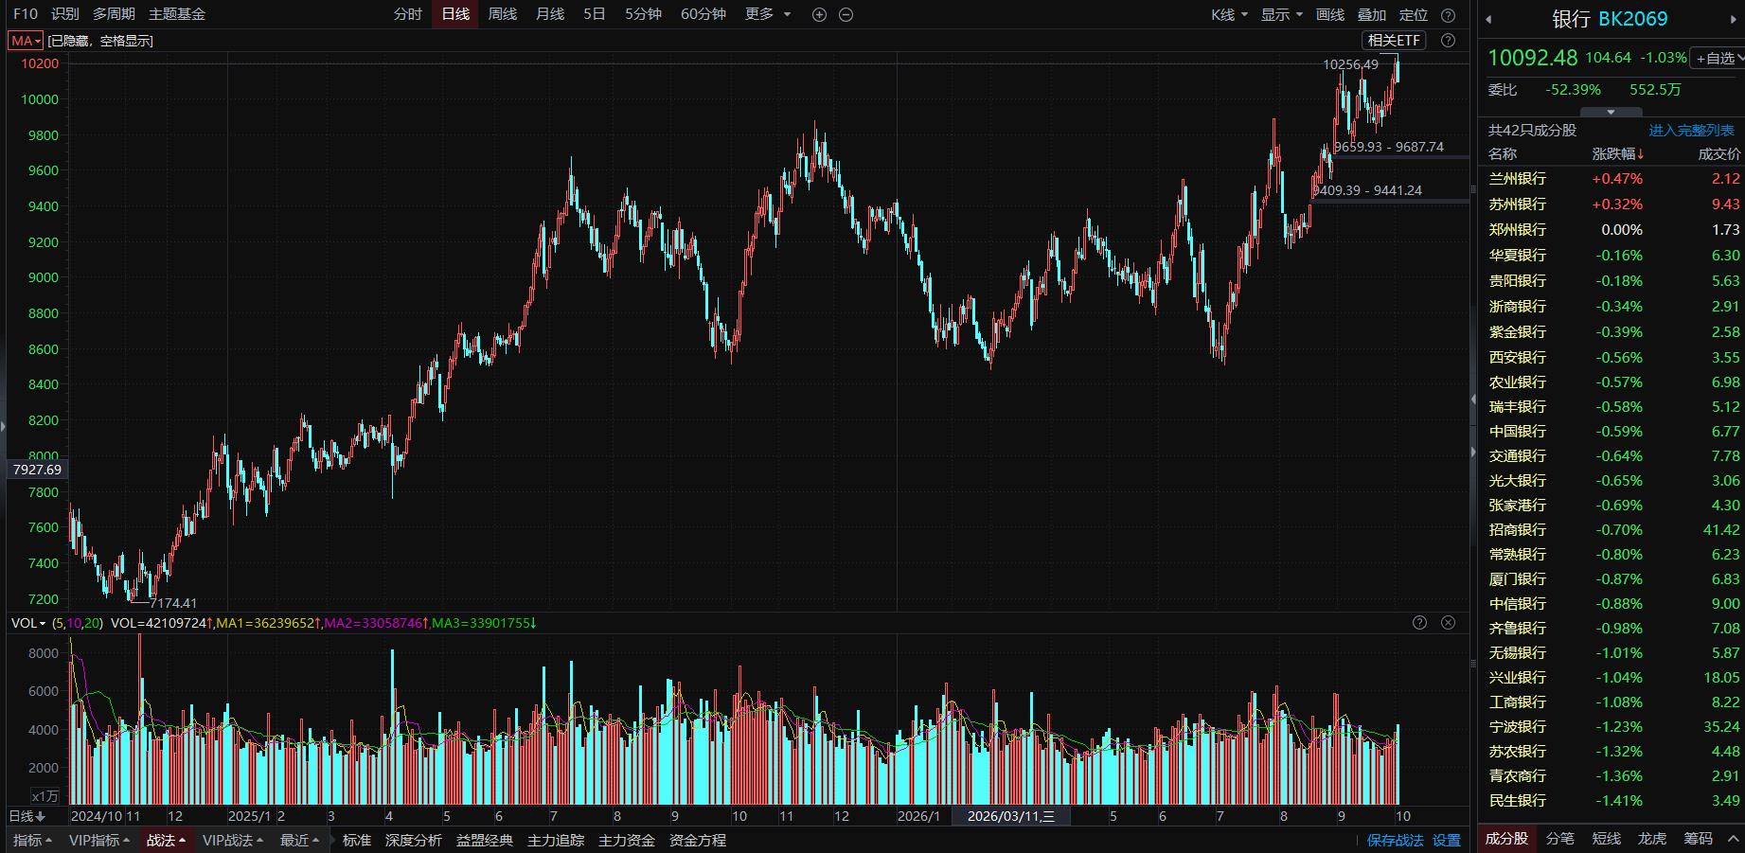Screen dimensions: 1745x853
Task: Switch to the 月线 monthly chart
Action: [550, 14]
